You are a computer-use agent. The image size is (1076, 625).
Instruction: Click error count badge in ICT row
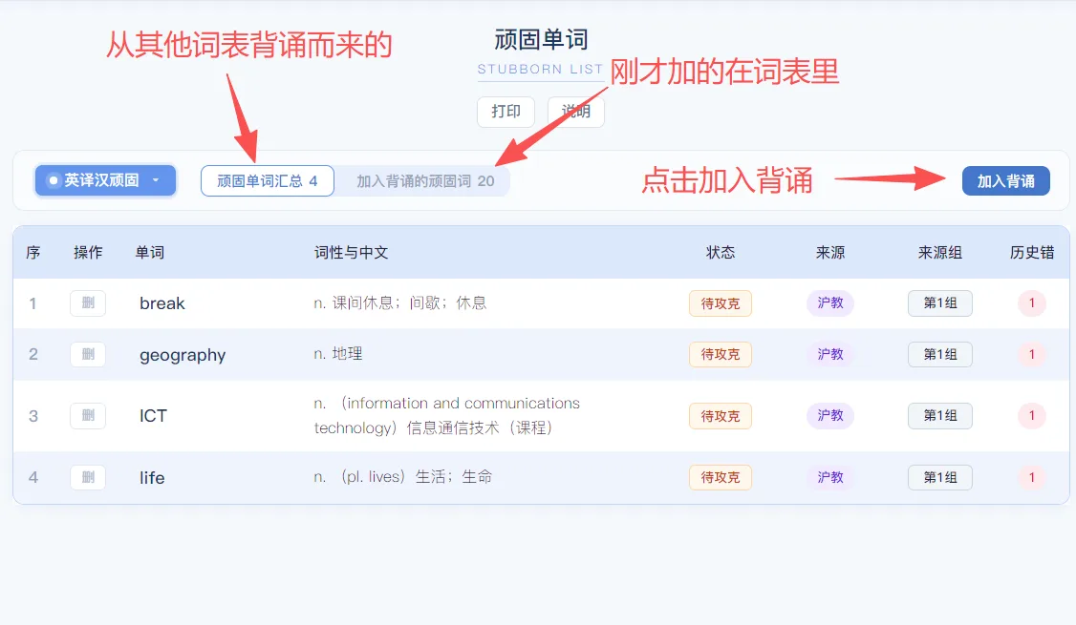point(1031,415)
